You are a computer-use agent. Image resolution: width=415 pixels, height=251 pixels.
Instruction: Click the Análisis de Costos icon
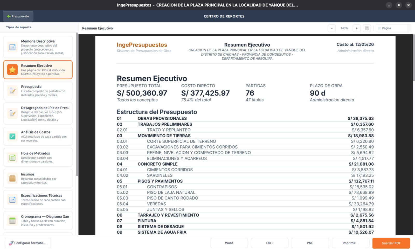coord(12,136)
